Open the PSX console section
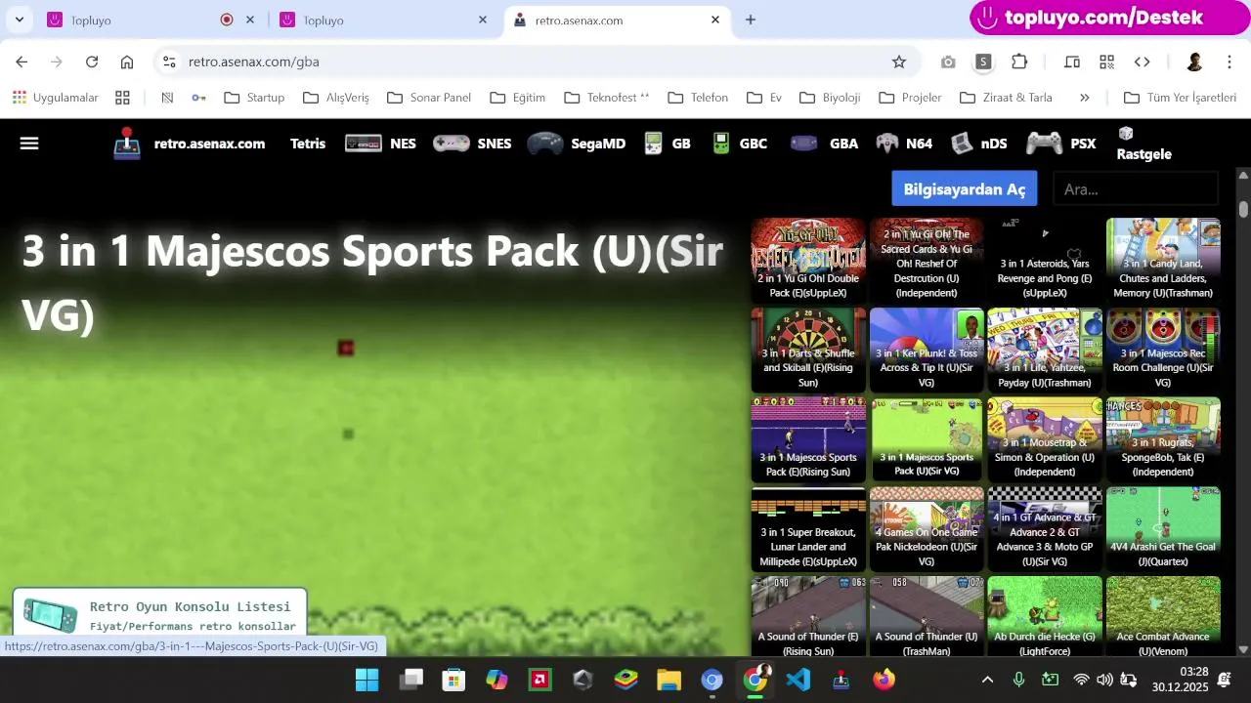This screenshot has width=1251, height=703. point(1061,144)
